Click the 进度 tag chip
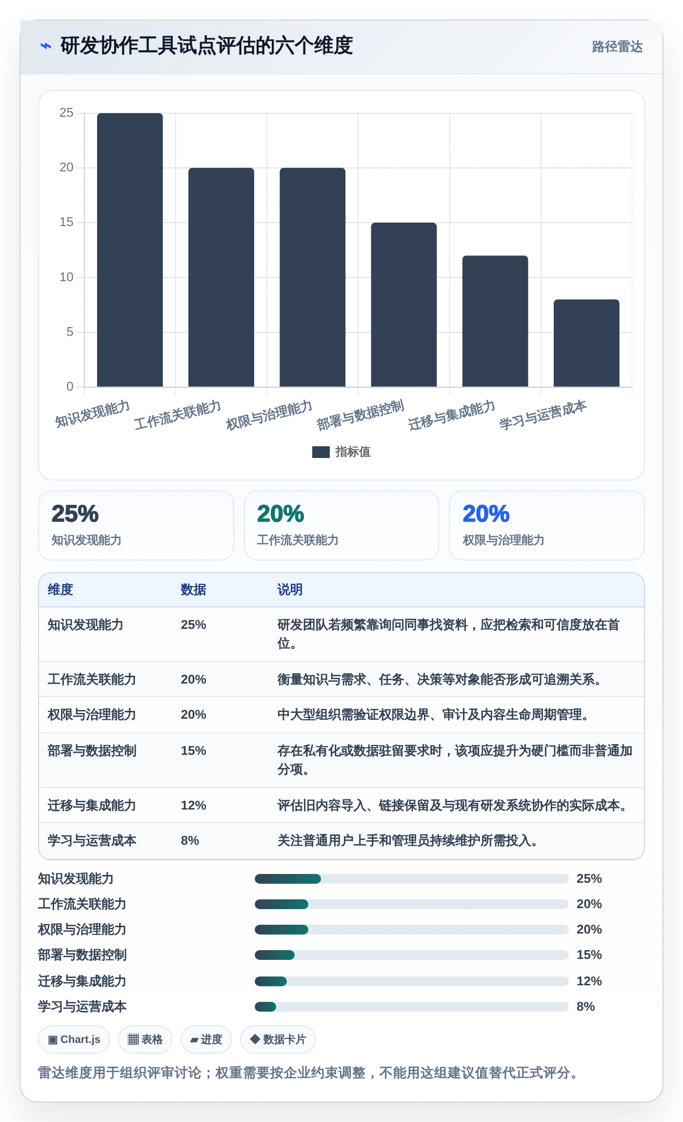Viewport: 683px width, 1122px height. 206,1039
